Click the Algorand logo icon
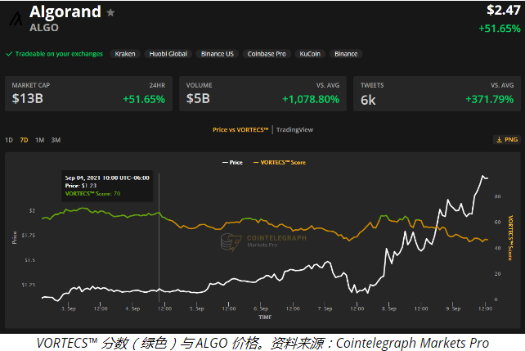525x351 pixels. click(16, 19)
